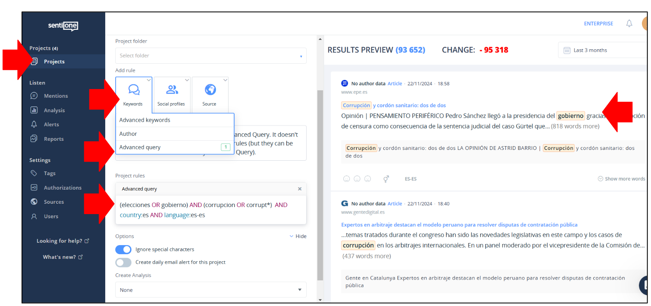Click the gentedigital.es source G icon
This screenshot has height=306, width=651.
pos(344,204)
